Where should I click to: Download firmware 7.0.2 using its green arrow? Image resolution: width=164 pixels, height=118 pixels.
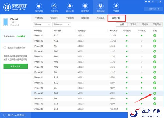pyautogui.click(x=155, y=67)
